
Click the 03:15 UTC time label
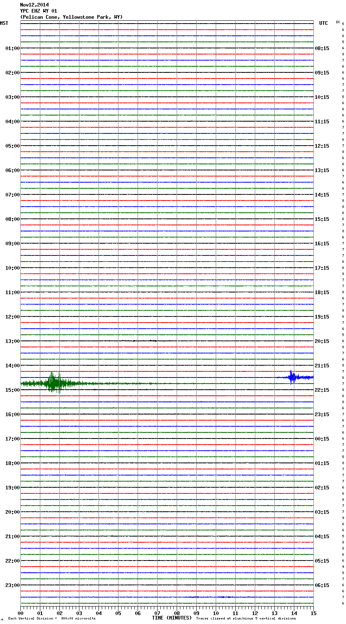click(x=322, y=512)
